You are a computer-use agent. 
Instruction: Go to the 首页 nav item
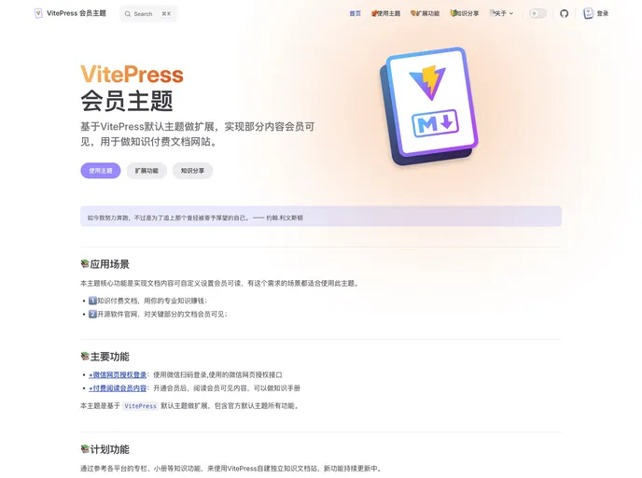355,13
